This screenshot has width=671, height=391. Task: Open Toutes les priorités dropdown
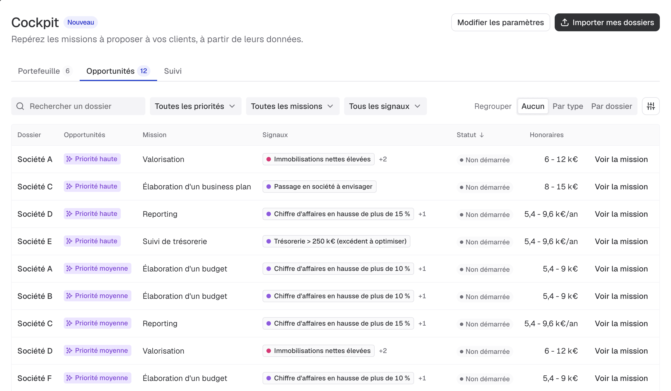195,106
